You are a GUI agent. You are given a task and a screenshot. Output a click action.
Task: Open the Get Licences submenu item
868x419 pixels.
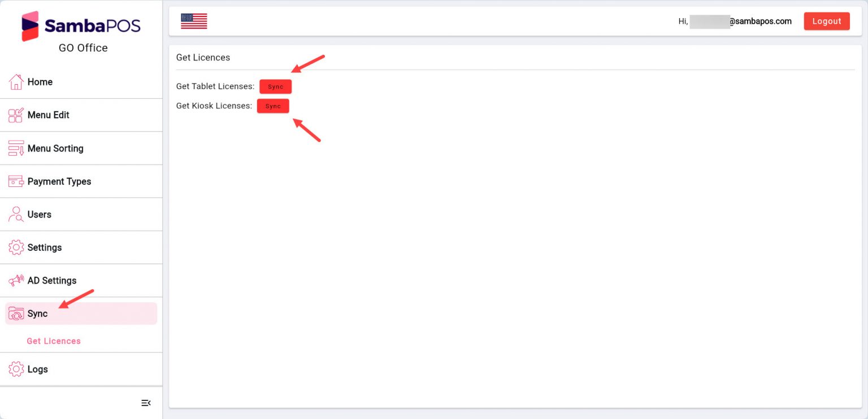click(54, 341)
